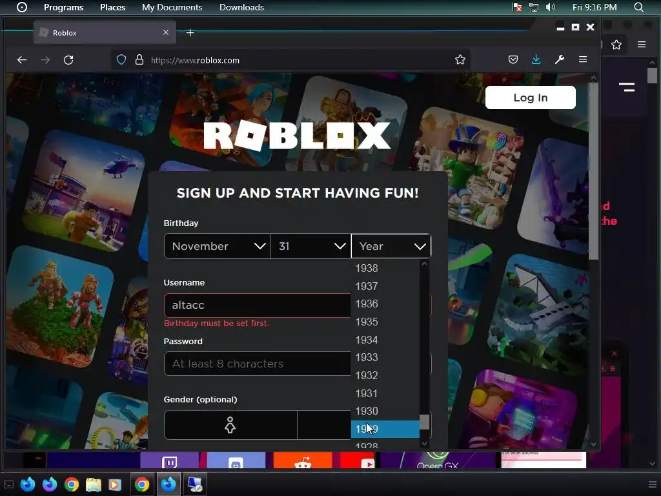Open the day dropdown showing 31
Image resolution: width=661 pixels, height=496 pixels.
click(x=311, y=246)
